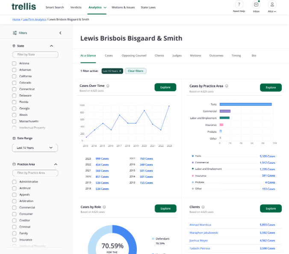Screen dimensions: 289x254
Task: Open the Need Help question icon
Action: click(239, 4)
